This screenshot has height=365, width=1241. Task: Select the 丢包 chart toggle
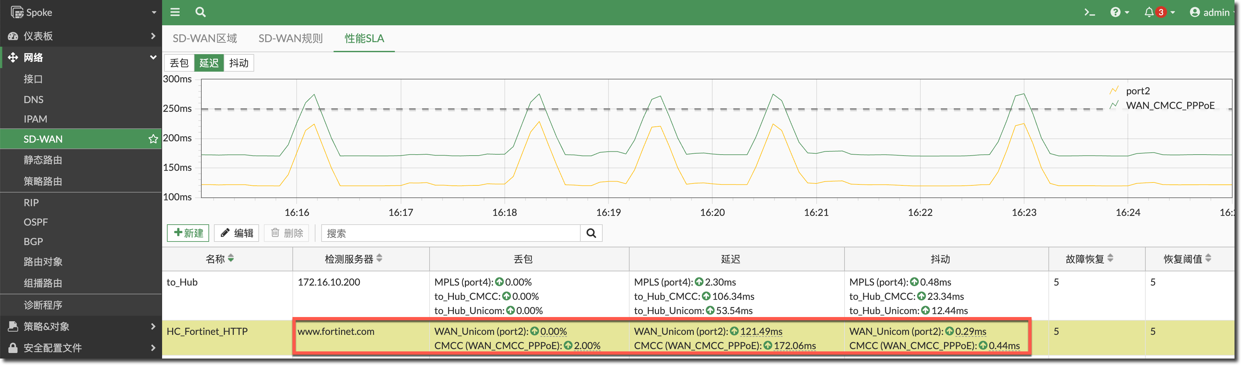[x=179, y=63]
